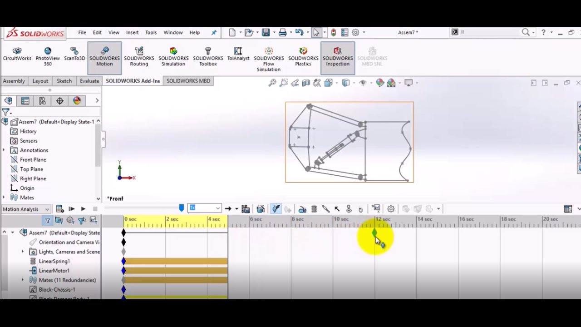Toggle the SOLIDWORKS Motion add-in

click(104, 57)
